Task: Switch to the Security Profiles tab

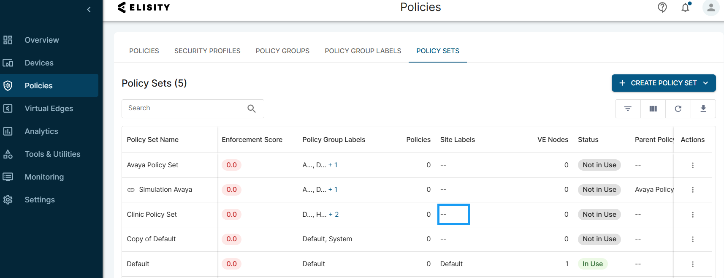Action: (x=207, y=51)
